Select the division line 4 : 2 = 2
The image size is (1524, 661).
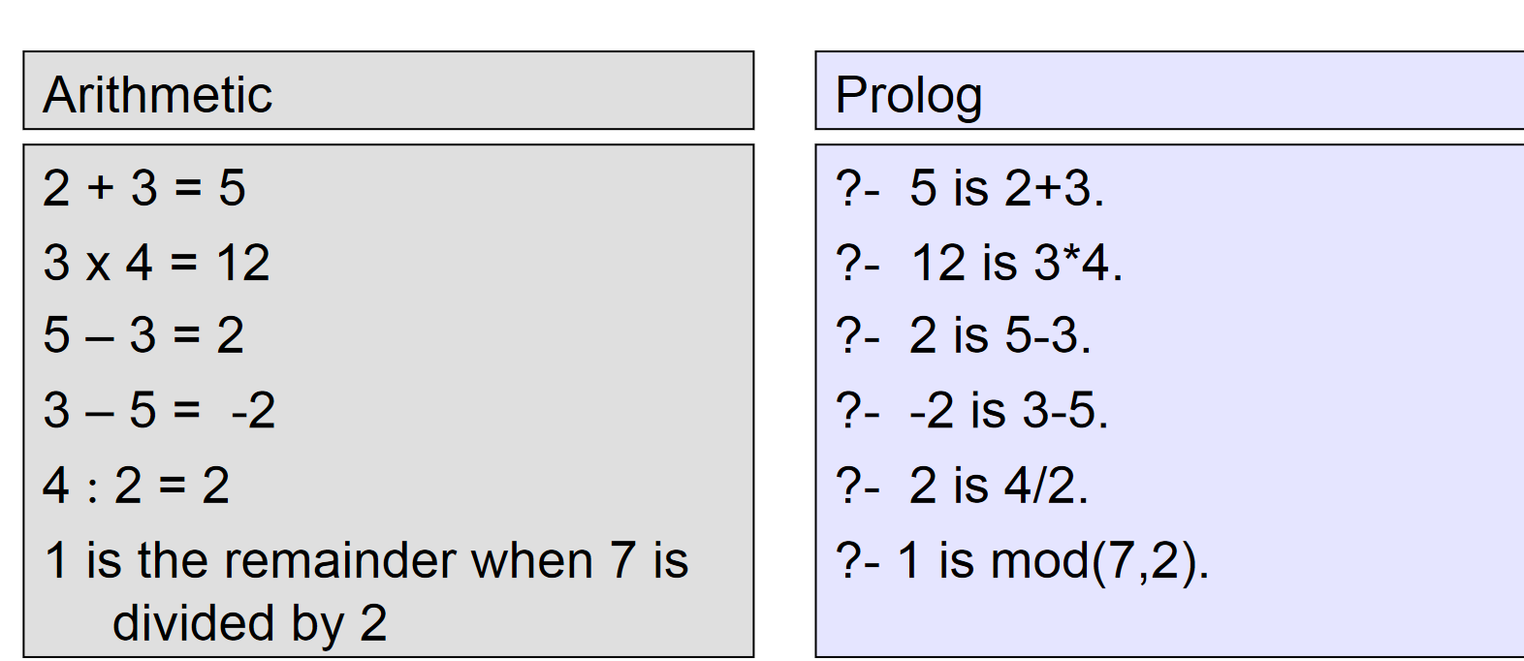(137, 486)
